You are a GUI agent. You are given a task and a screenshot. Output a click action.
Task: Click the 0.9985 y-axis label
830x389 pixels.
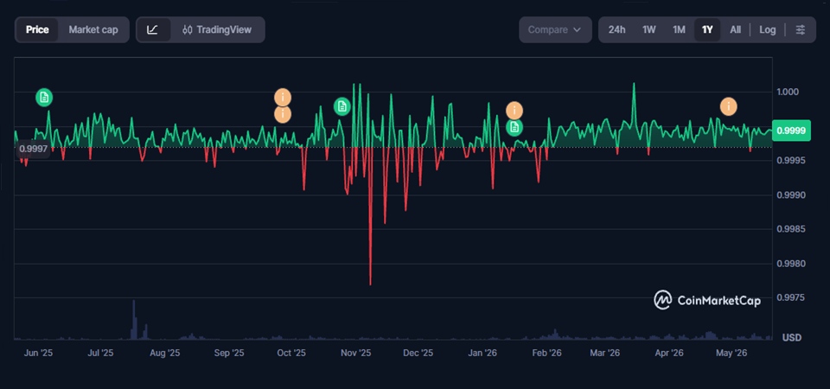[789, 229]
